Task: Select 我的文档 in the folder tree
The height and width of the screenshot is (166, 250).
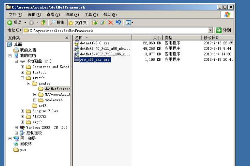Action: tap(28, 50)
